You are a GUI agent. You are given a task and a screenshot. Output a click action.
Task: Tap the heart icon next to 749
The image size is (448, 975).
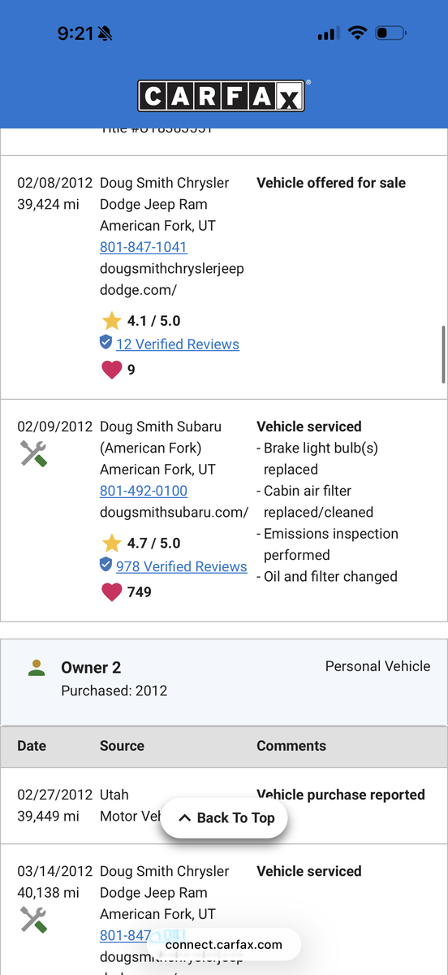click(x=111, y=592)
